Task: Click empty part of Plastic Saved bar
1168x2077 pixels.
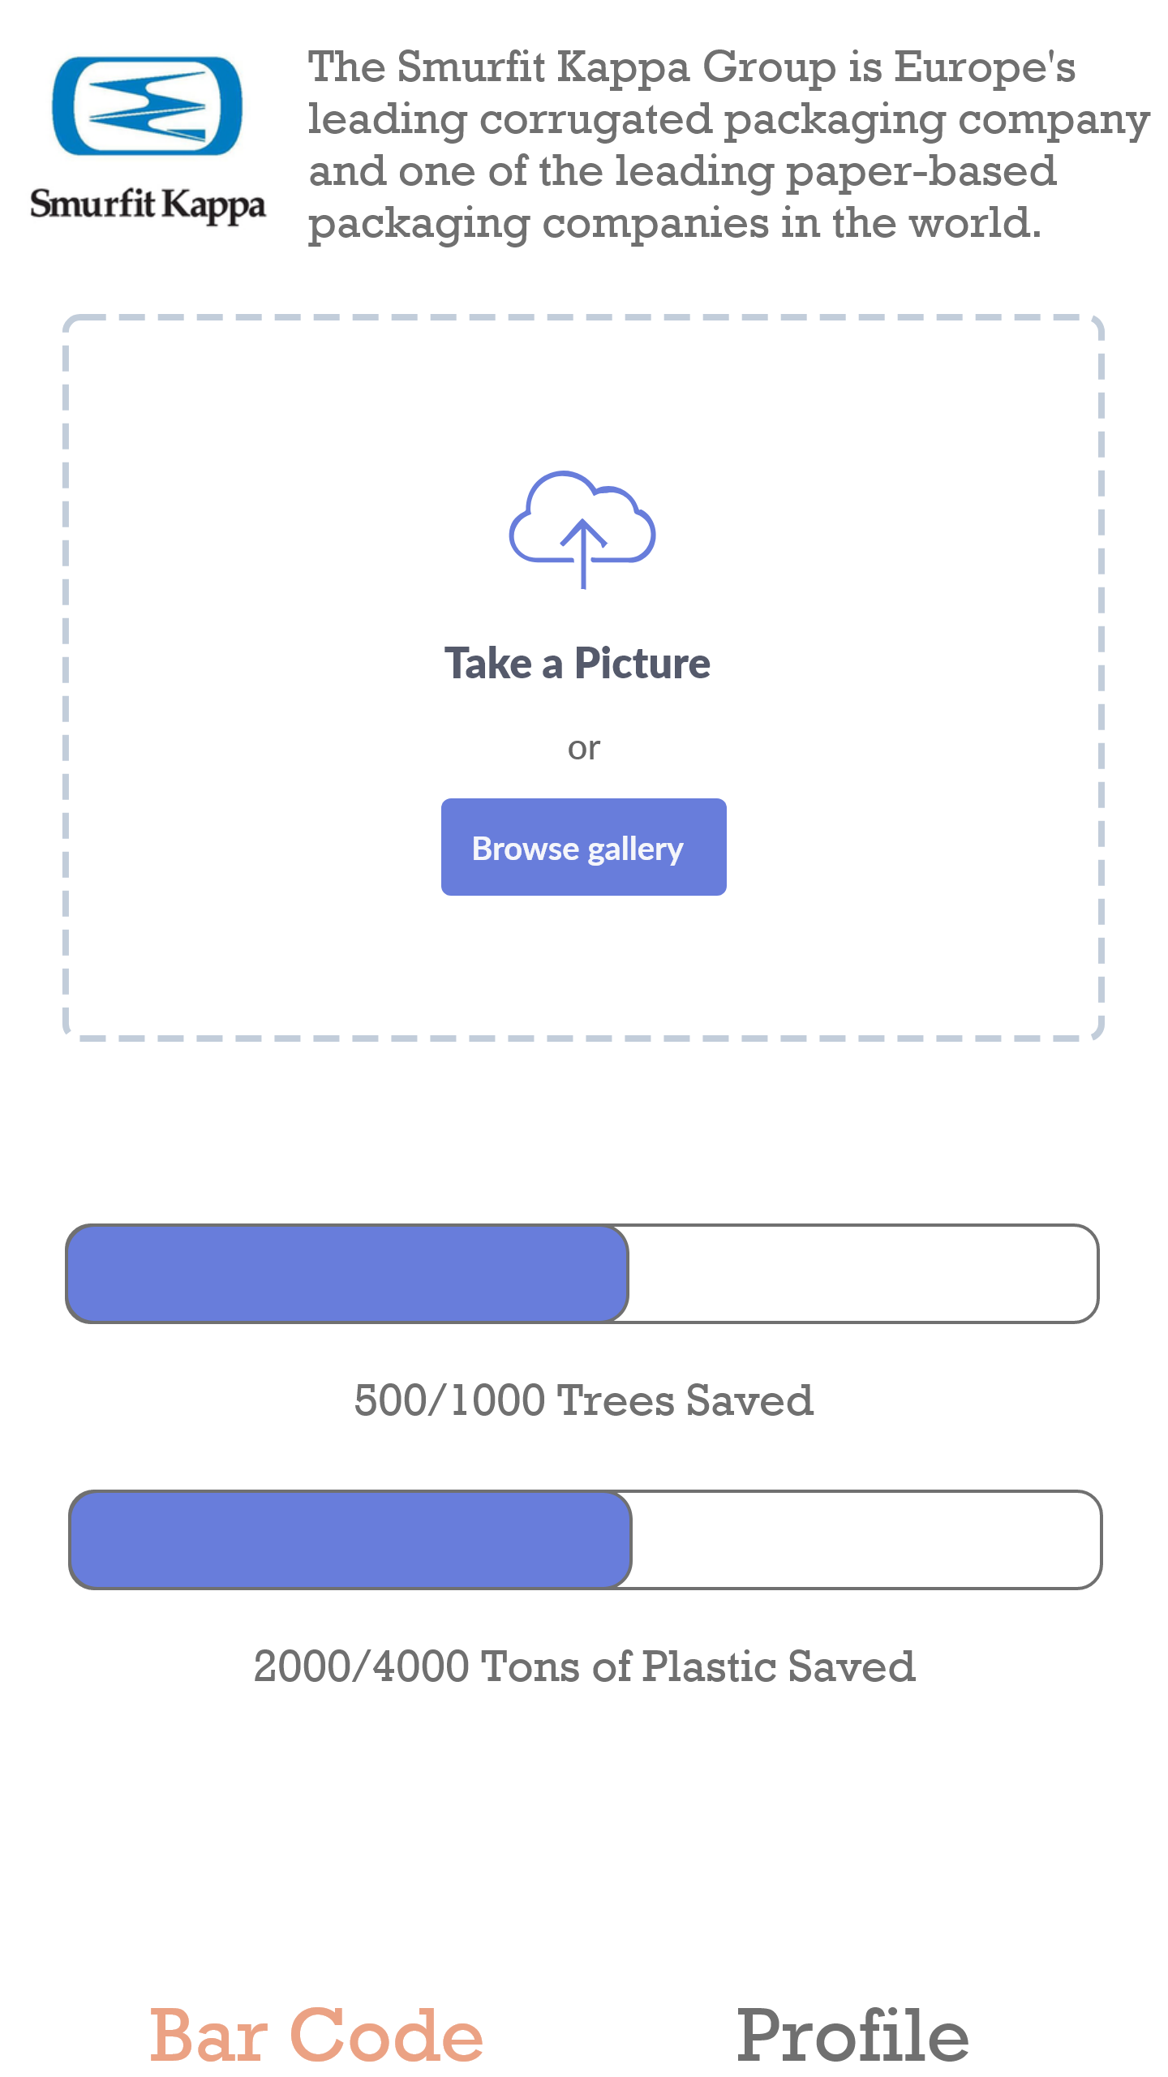Action: tap(864, 1539)
